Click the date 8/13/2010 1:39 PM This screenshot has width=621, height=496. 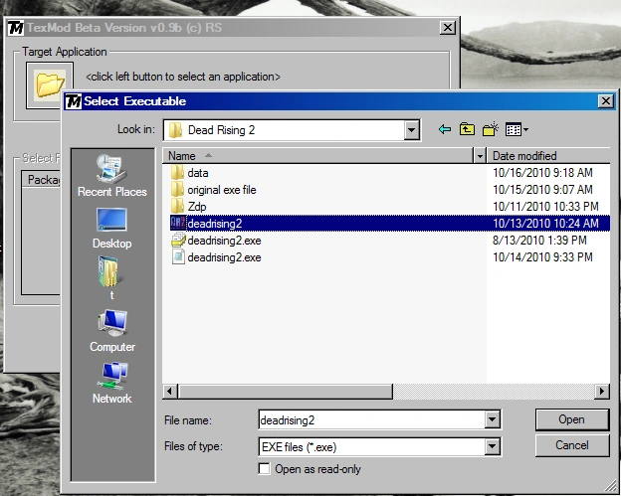point(539,241)
